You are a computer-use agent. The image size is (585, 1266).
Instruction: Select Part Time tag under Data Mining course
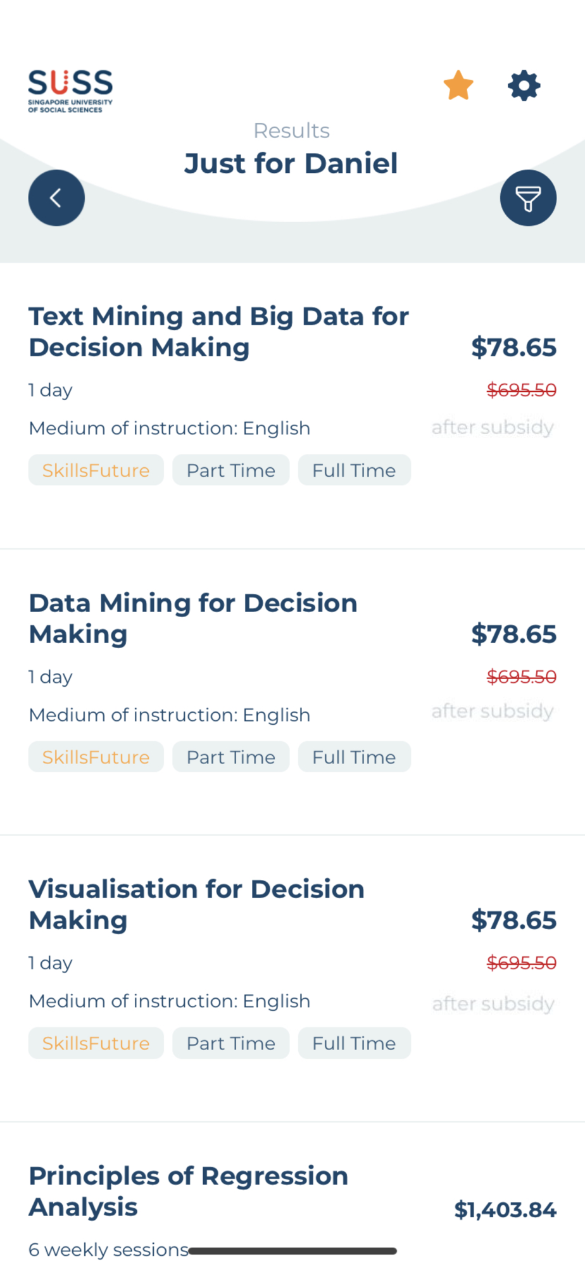231,757
